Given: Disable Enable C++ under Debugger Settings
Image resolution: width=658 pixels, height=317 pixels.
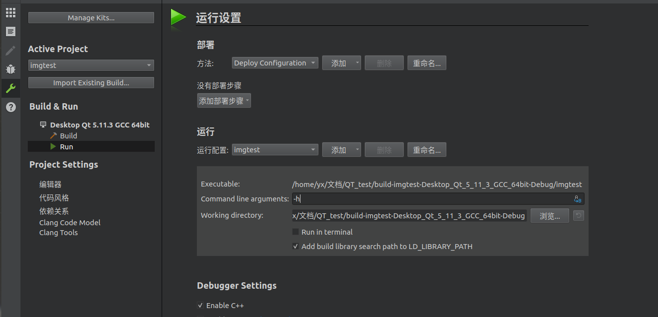Looking at the screenshot, I should click(x=200, y=305).
